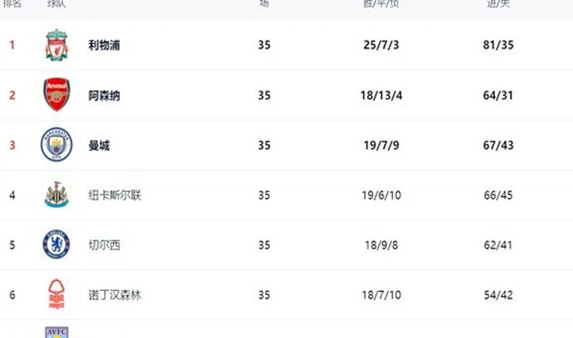Click the Liverpool club crest
Viewport: 573px width, 338px height.
click(x=56, y=45)
